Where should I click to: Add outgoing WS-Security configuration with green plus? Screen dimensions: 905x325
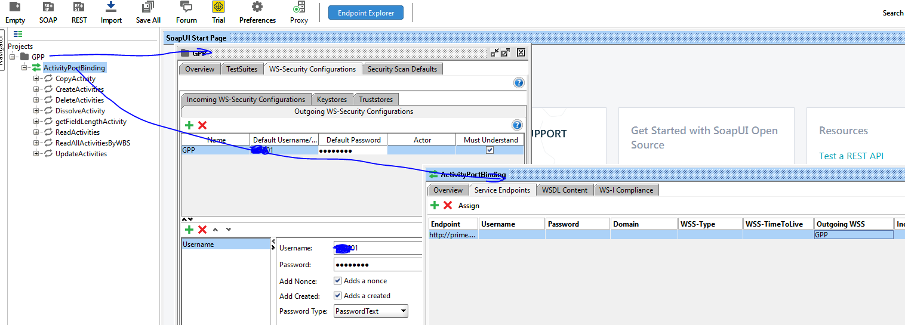(x=189, y=125)
